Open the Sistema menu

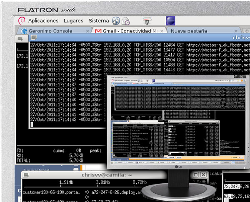click(x=99, y=20)
